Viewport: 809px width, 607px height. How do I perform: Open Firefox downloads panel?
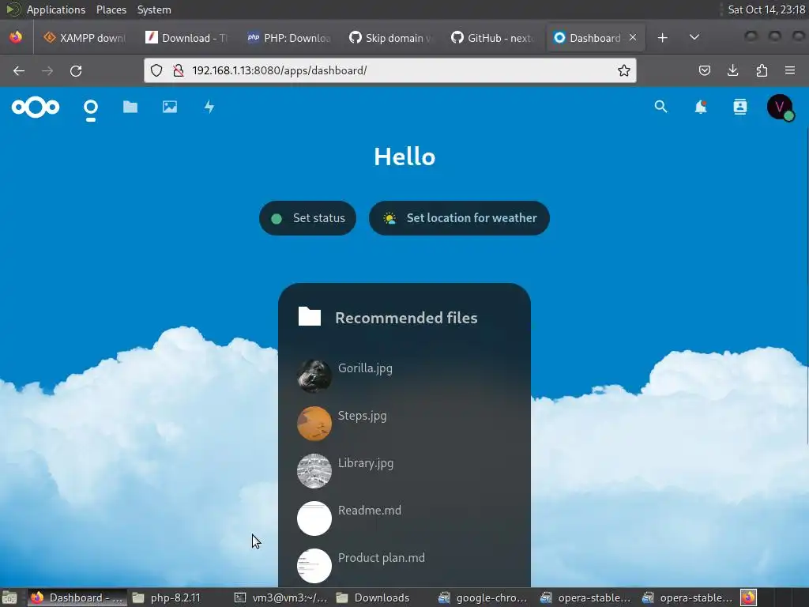tap(732, 70)
